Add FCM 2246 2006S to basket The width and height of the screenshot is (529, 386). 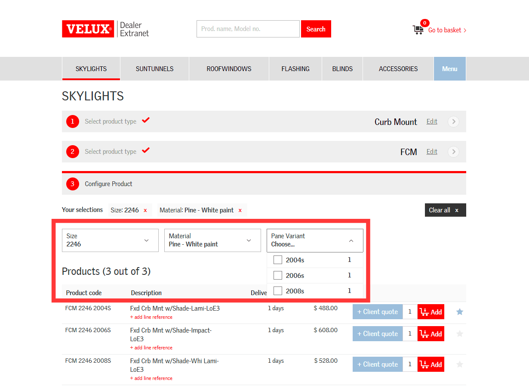click(431, 333)
